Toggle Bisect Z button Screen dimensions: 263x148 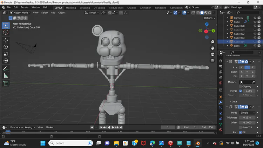(x=252, y=72)
